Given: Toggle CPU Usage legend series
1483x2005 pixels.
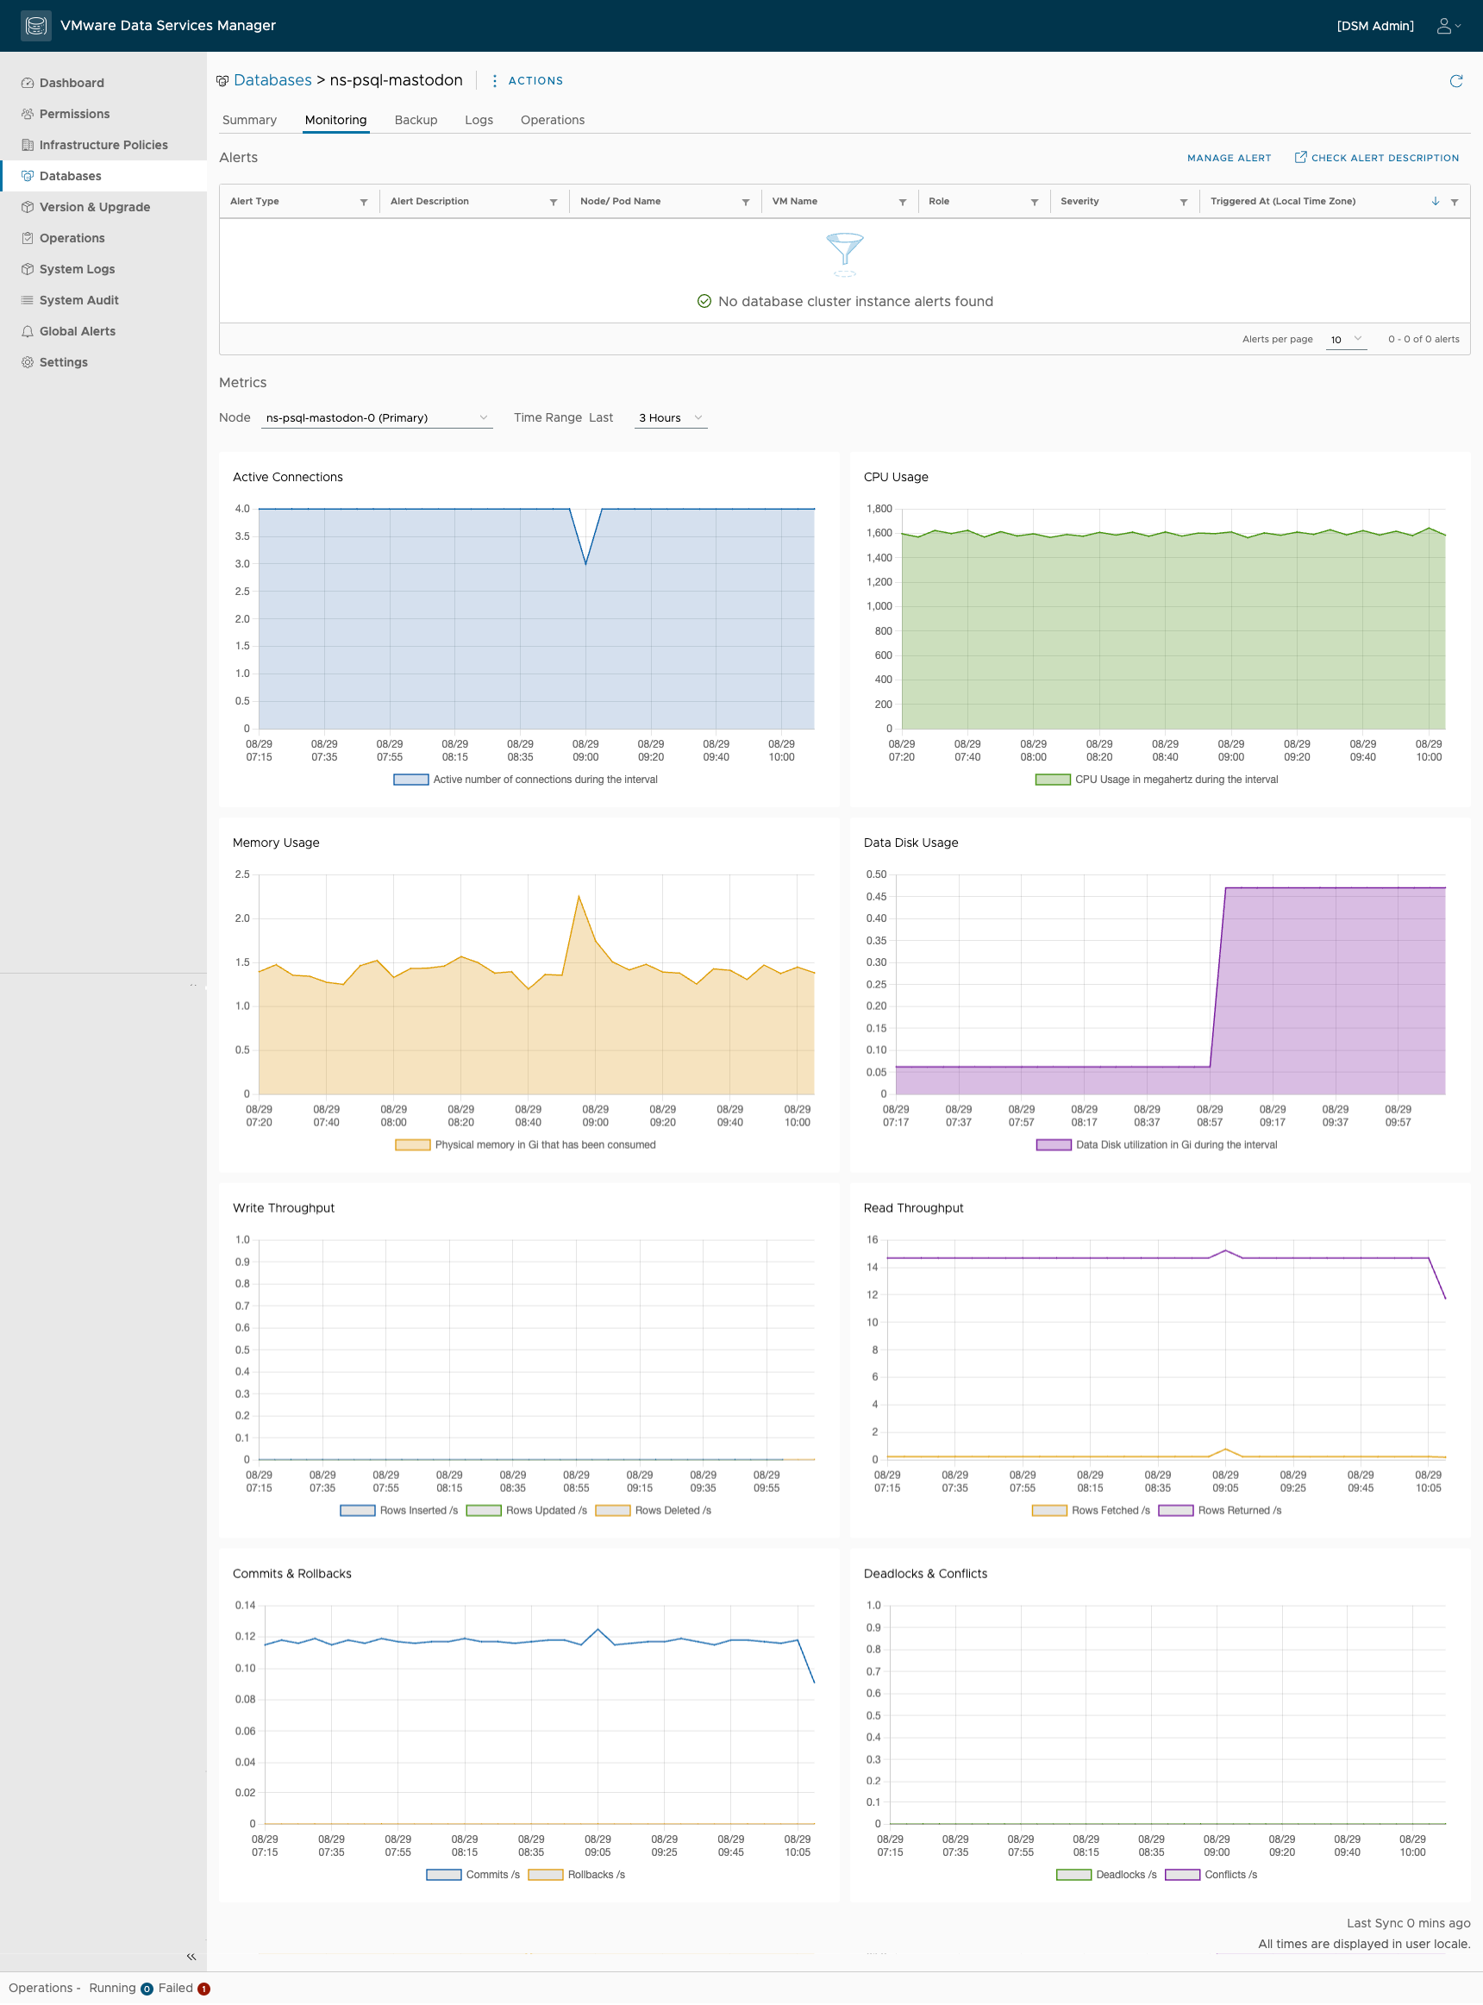Looking at the screenshot, I should (1156, 780).
